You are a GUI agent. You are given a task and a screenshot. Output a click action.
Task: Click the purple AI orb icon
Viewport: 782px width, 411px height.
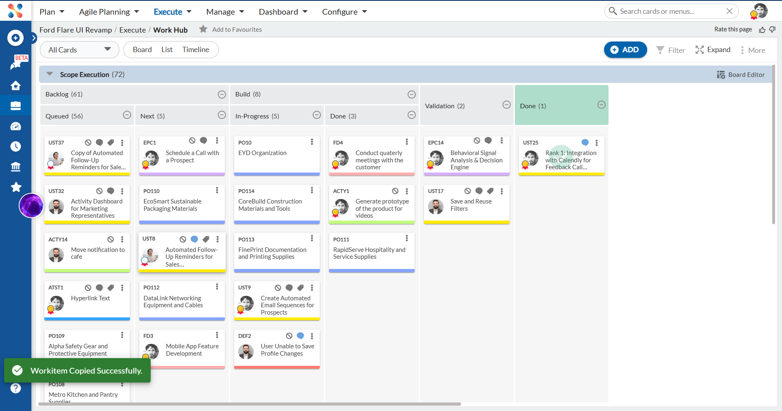point(31,205)
